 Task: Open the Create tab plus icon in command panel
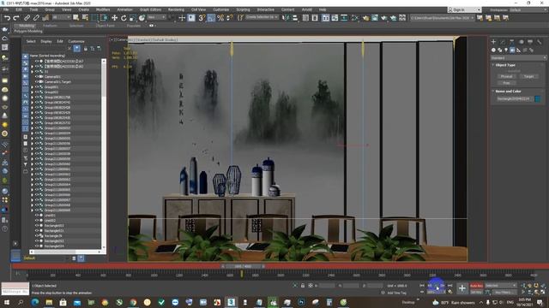tap(493, 42)
